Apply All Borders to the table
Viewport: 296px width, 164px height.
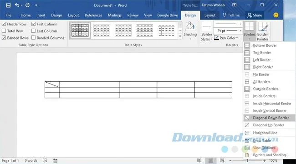[269, 81]
